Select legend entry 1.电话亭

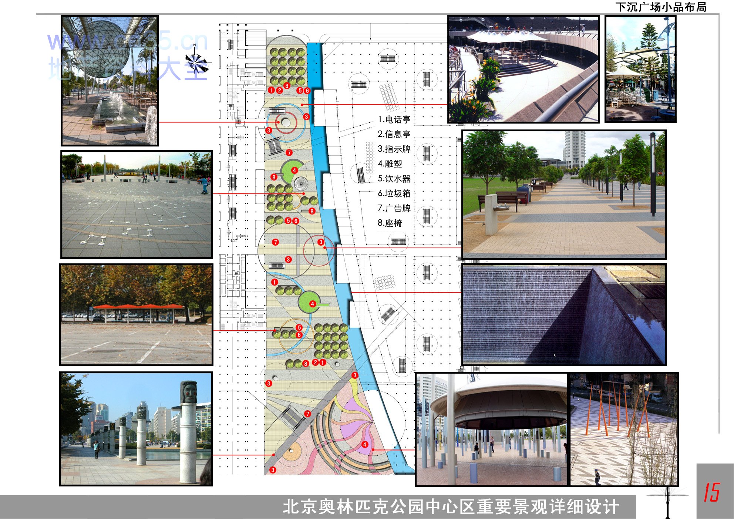coord(394,119)
